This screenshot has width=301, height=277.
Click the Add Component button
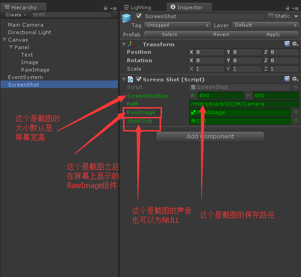click(210, 137)
